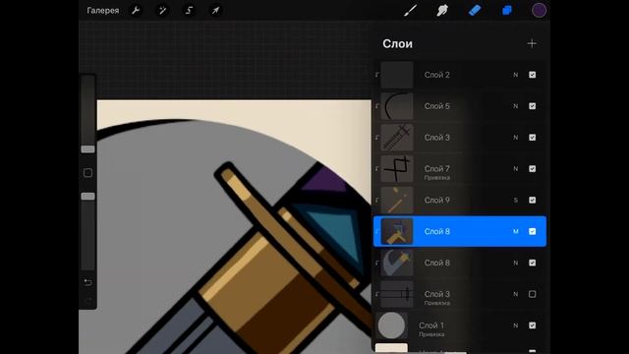Return to Галерея
This screenshot has height=354, width=629.
click(102, 11)
